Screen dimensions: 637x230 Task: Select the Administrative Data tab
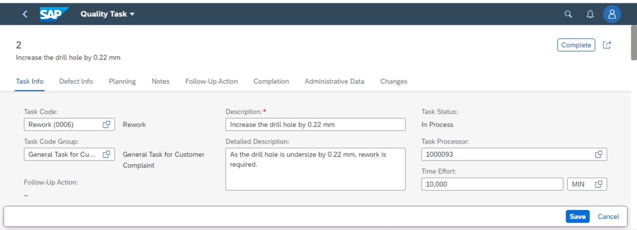pyautogui.click(x=334, y=81)
